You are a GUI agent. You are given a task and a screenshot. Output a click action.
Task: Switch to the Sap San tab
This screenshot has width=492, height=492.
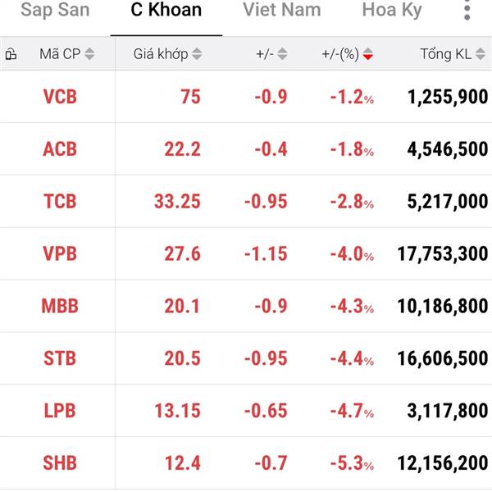55,11
